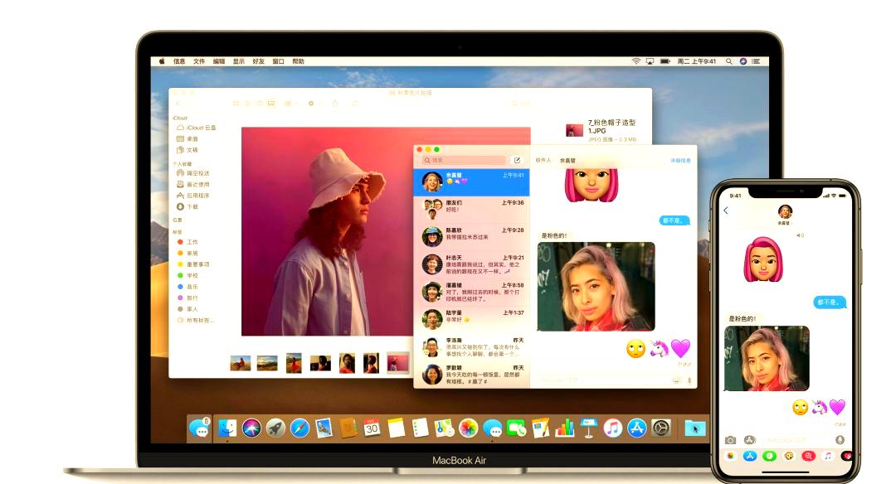Open System Preferences gear in Dock
The image size is (896, 484).
tap(661, 428)
